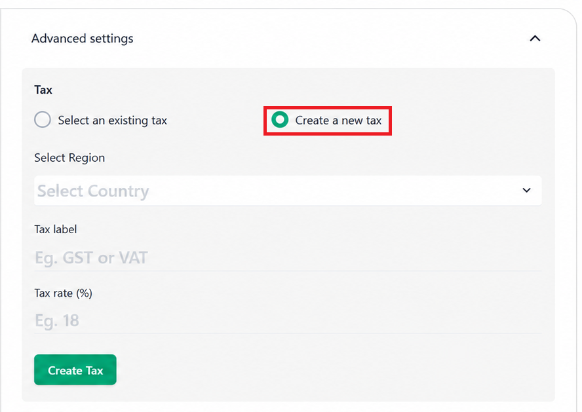Click the green filled radio circle
Screen dimensions: 582x412
tap(280, 120)
